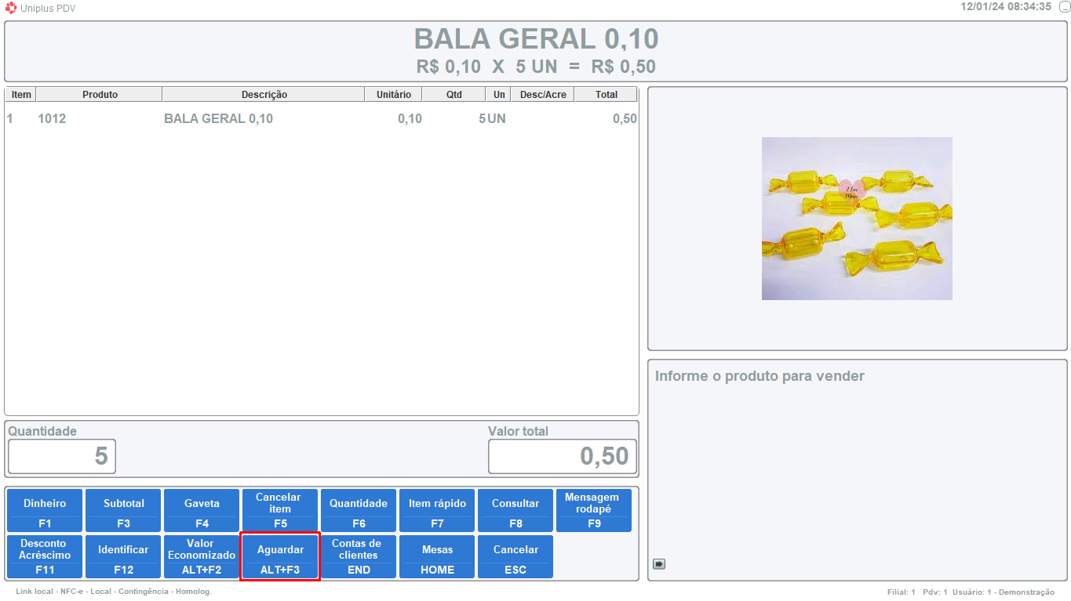Show Valor Economizado ALT+F2
The image size is (1071, 601).
coord(202,557)
